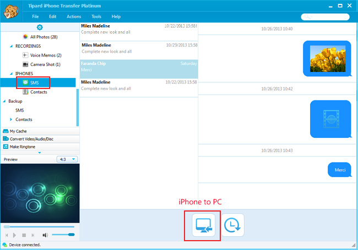Click the playback progress slider

click(x=39, y=227)
